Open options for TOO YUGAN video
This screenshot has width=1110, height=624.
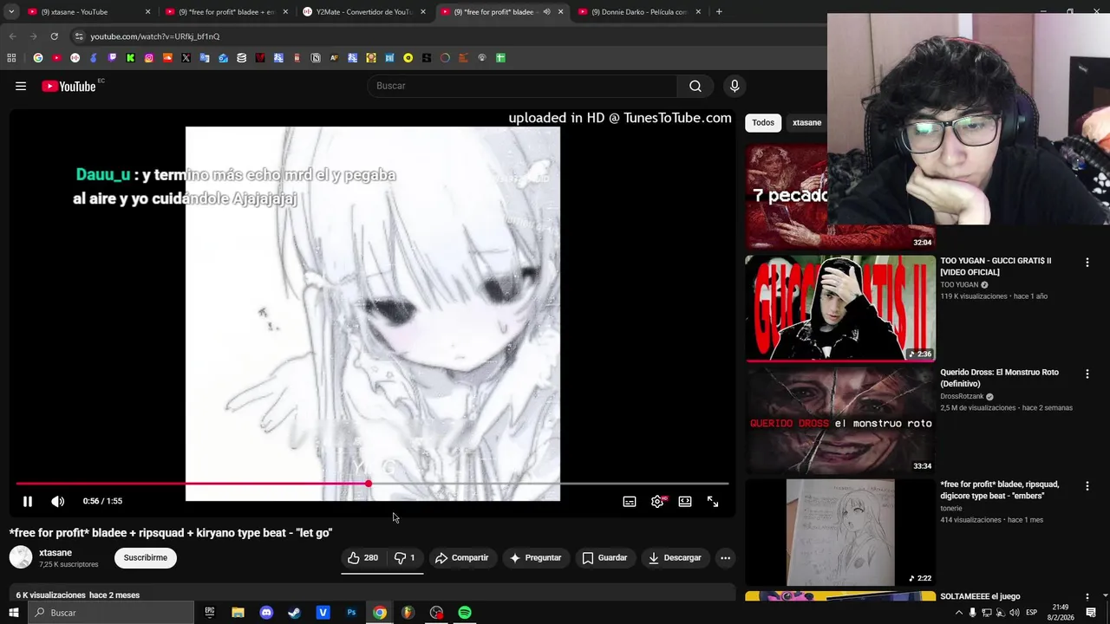coord(1087,262)
